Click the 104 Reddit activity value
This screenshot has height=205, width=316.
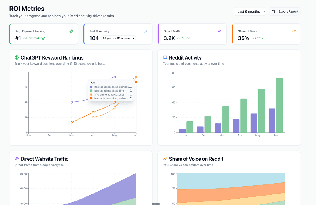(94, 38)
